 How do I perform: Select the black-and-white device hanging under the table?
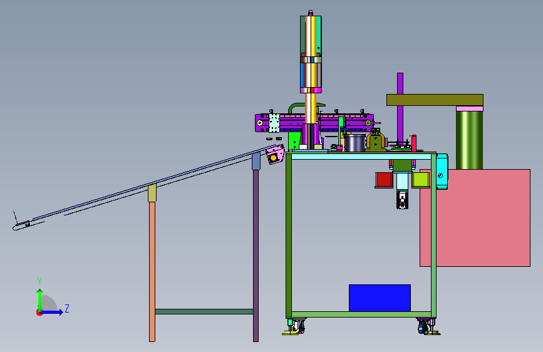[402, 200]
